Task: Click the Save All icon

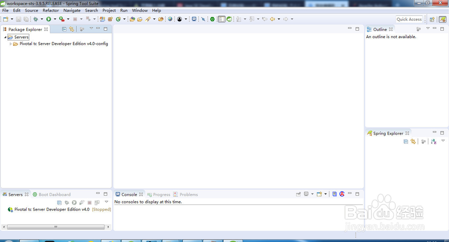Action: 26,19
